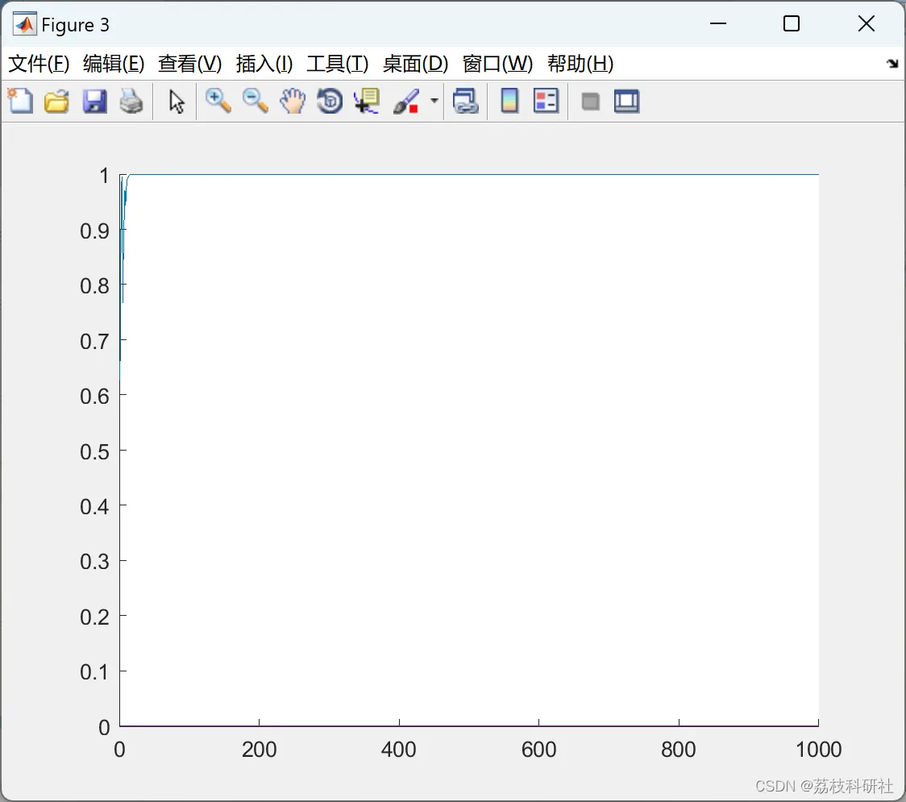
Task: Open the 窗口(W) menu
Action: 497,64
